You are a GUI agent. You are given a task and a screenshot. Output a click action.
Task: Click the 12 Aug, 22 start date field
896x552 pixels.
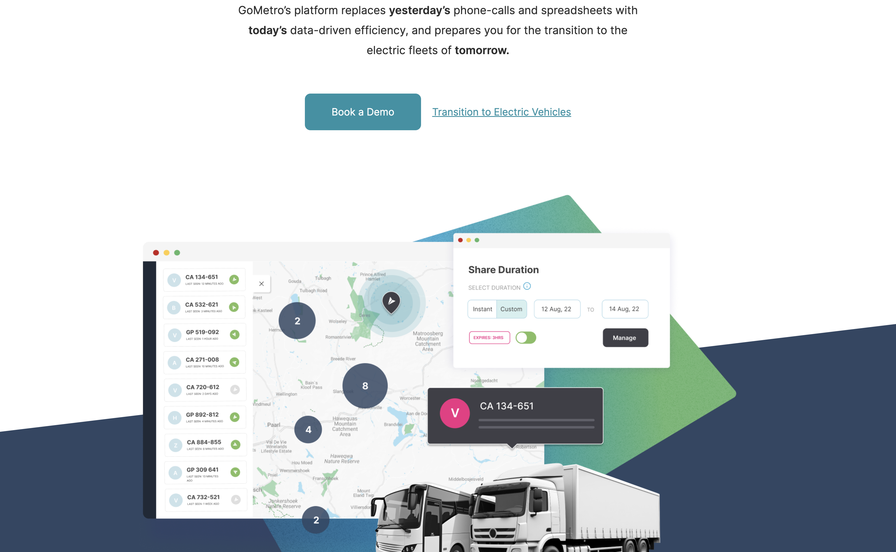pyautogui.click(x=556, y=309)
